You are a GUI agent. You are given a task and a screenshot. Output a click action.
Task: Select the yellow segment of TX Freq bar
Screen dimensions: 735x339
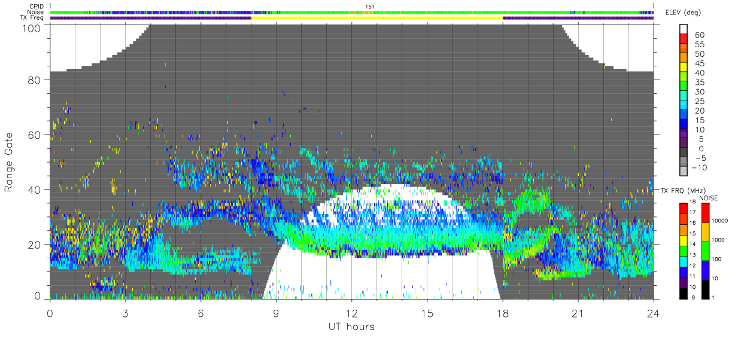pyautogui.click(x=376, y=18)
